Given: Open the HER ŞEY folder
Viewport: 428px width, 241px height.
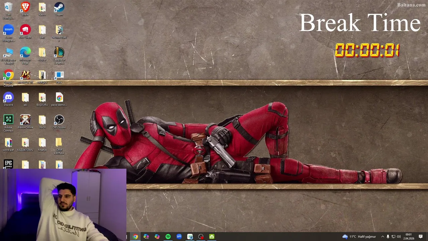Looking at the screenshot, I should pos(42,77).
